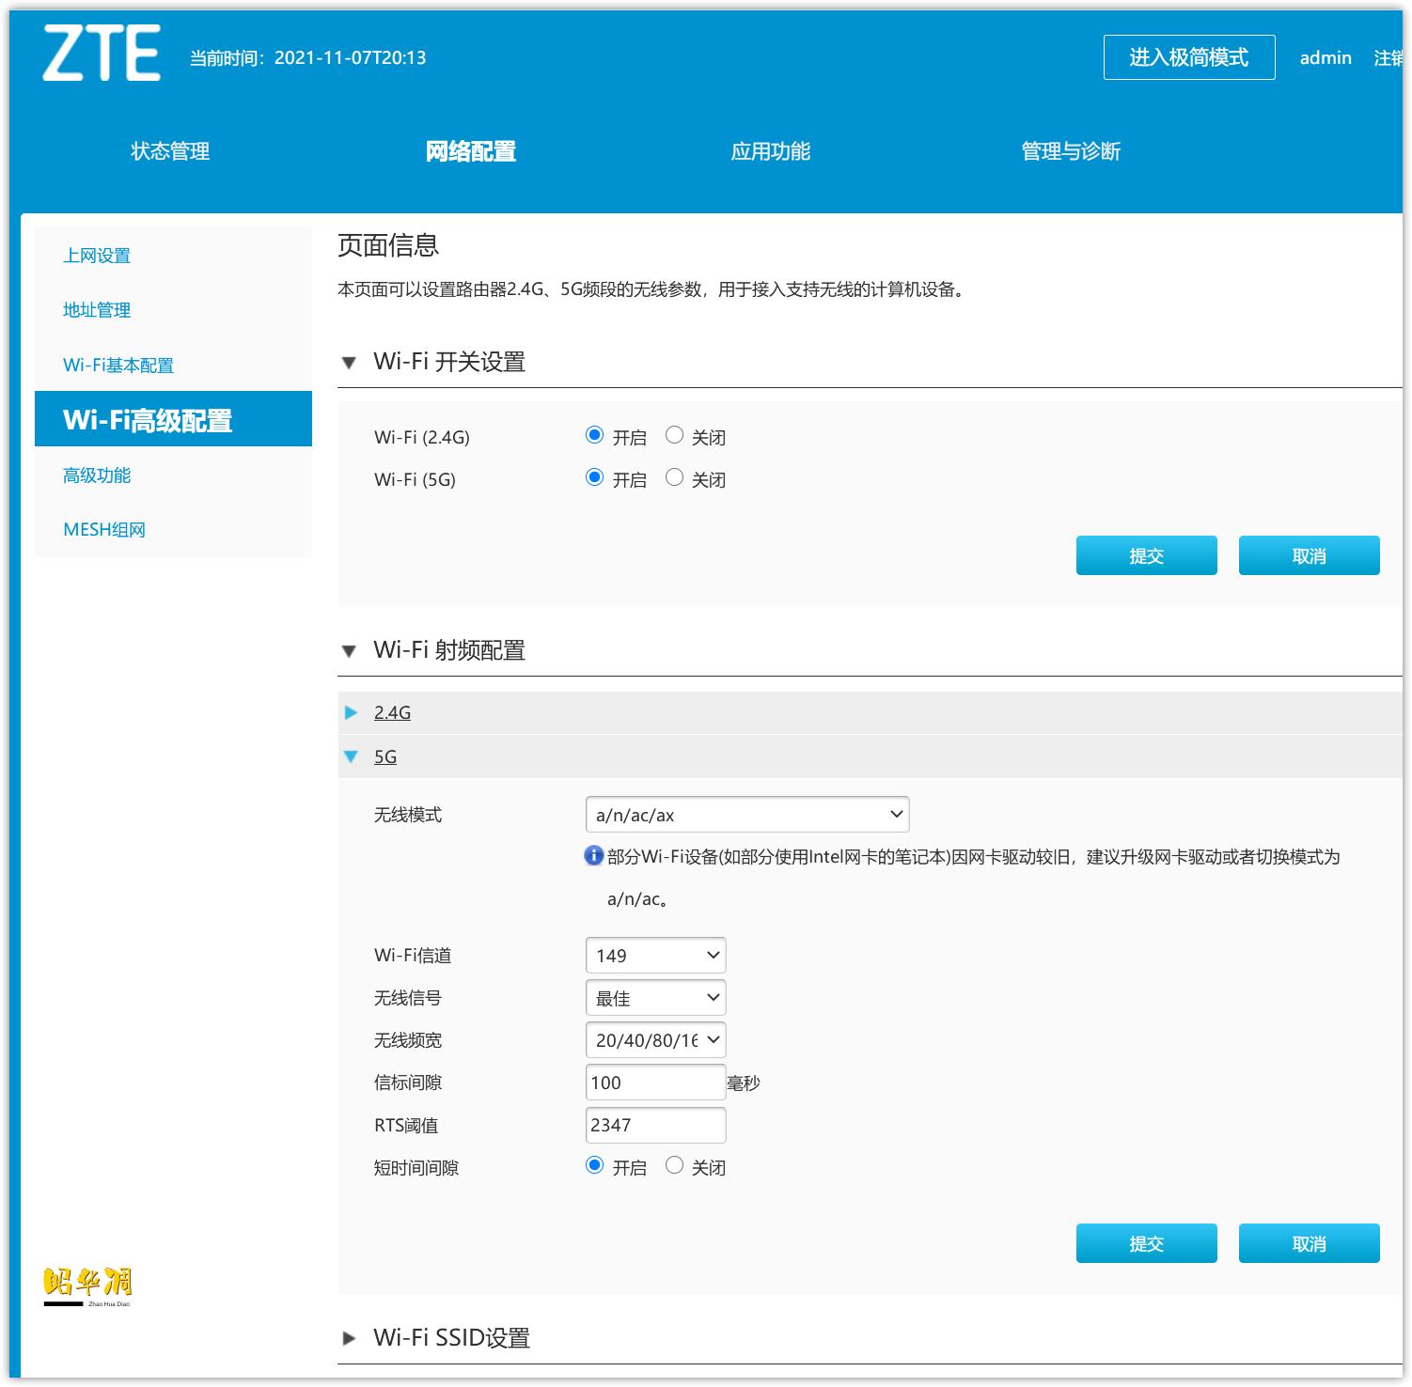
Task: Open the 无线模式 dropdown
Action: (745, 814)
